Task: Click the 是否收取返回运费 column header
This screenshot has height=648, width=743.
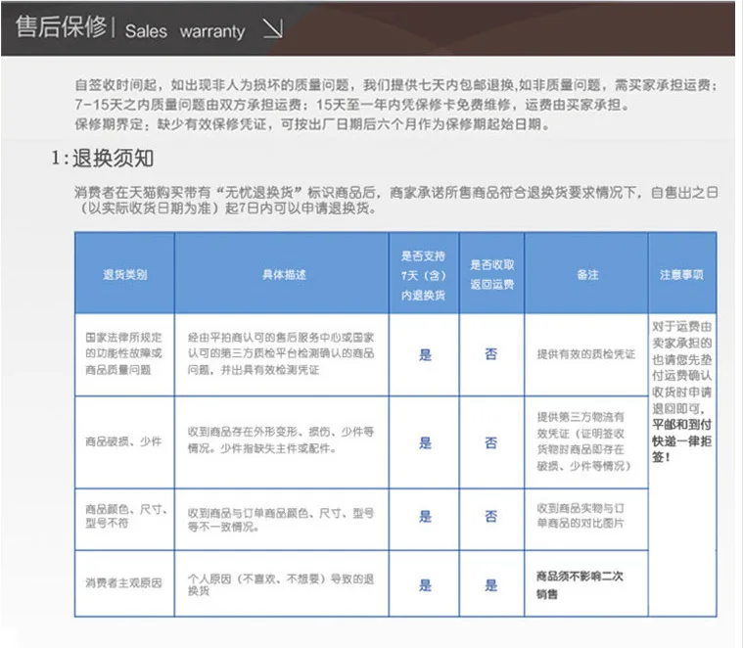Action: pos(491,274)
